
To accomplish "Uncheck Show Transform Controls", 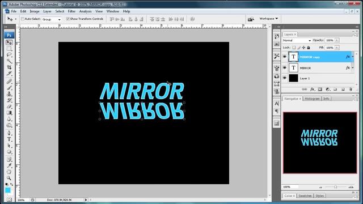I will (x=68, y=19).
